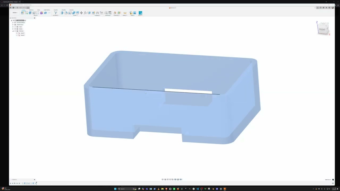Open the Modify dropdown menu
340x191 pixels.
pos(75,15)
